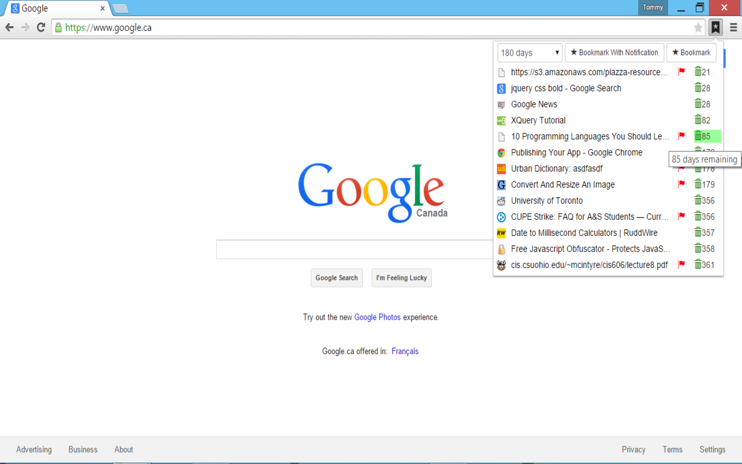Open the Terms footer link
The height and width of the screenshot is (464, 742).
672,449
